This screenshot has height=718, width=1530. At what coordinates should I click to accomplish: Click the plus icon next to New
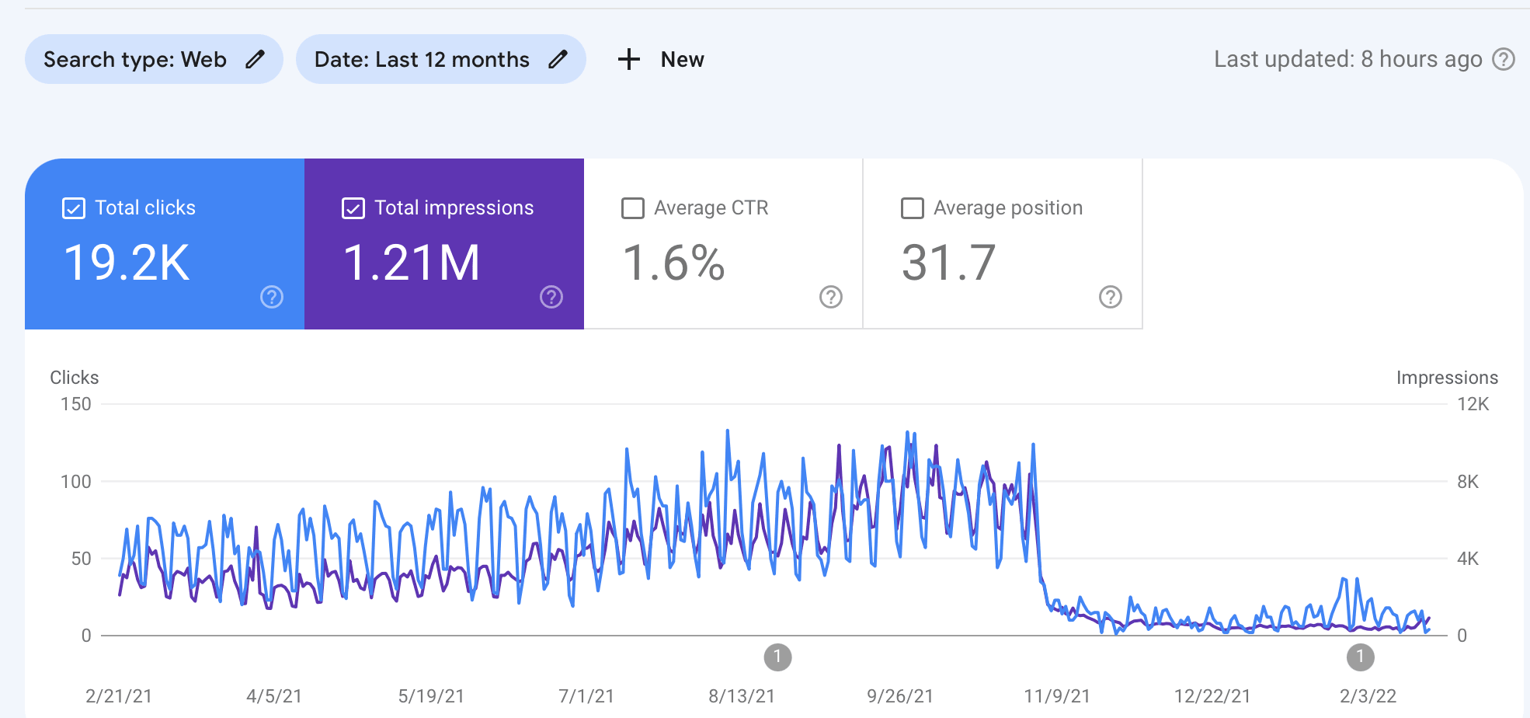(629, 59)
